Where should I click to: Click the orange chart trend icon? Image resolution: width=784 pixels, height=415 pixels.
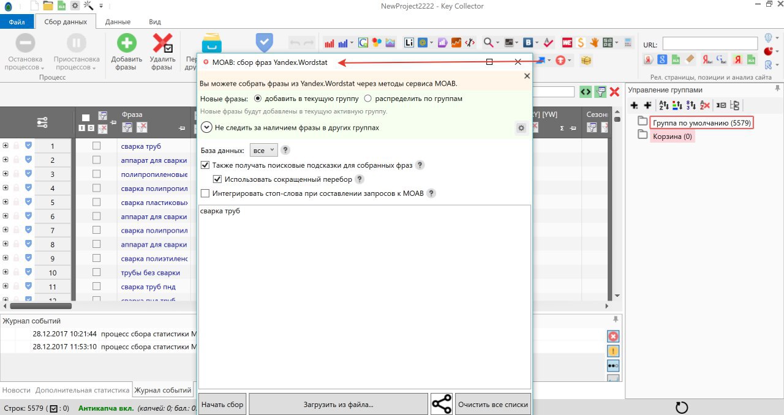456,43
